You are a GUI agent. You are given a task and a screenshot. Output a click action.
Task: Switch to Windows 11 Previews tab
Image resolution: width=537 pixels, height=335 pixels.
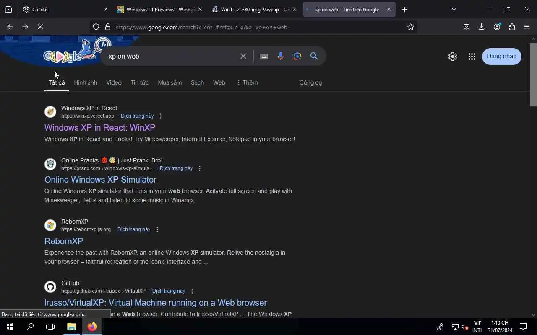tap(156, 9)
